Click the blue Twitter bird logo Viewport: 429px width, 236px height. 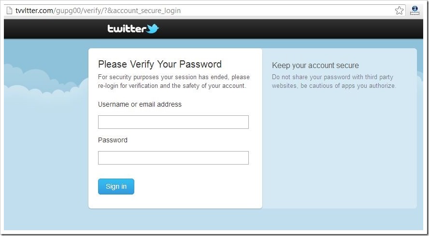point(153,29)
